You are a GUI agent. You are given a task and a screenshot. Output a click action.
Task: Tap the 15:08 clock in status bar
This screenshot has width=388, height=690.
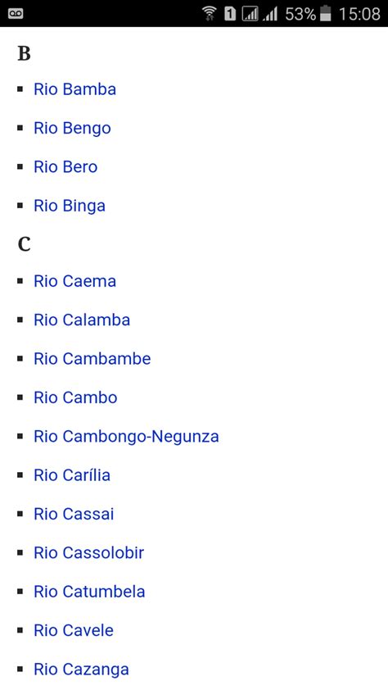[x=359, y=14]
